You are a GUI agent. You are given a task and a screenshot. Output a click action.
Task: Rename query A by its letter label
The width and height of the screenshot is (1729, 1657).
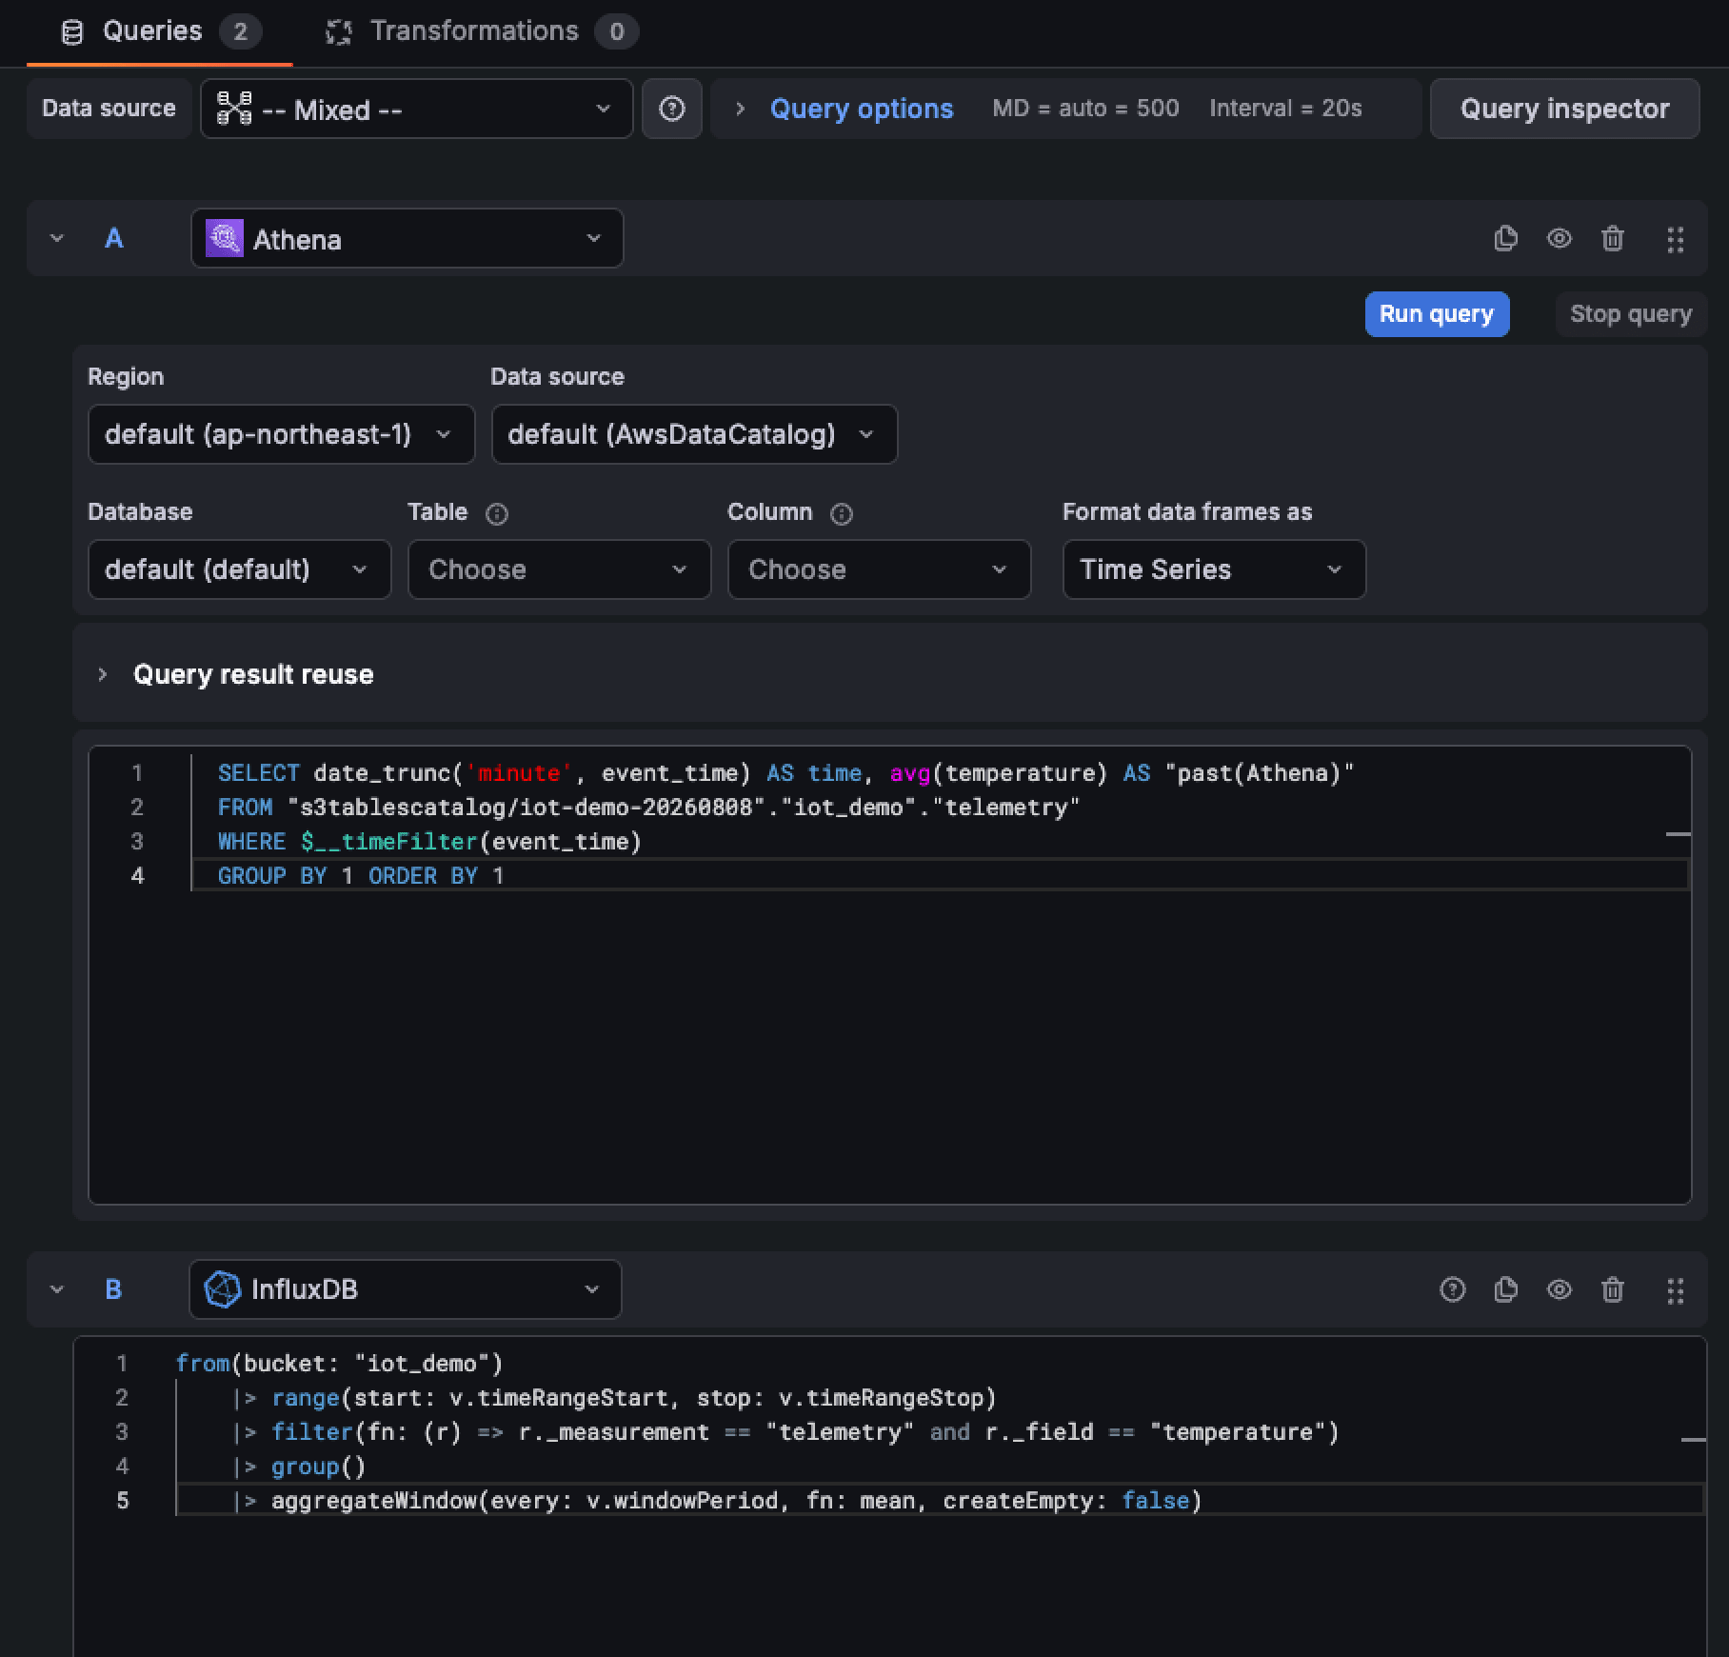click(113, 238)
